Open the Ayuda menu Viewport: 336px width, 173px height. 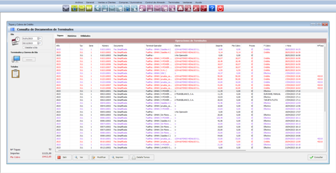199,2
